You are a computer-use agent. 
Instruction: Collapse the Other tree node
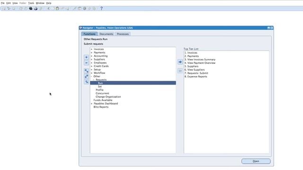tap(91, 76)
